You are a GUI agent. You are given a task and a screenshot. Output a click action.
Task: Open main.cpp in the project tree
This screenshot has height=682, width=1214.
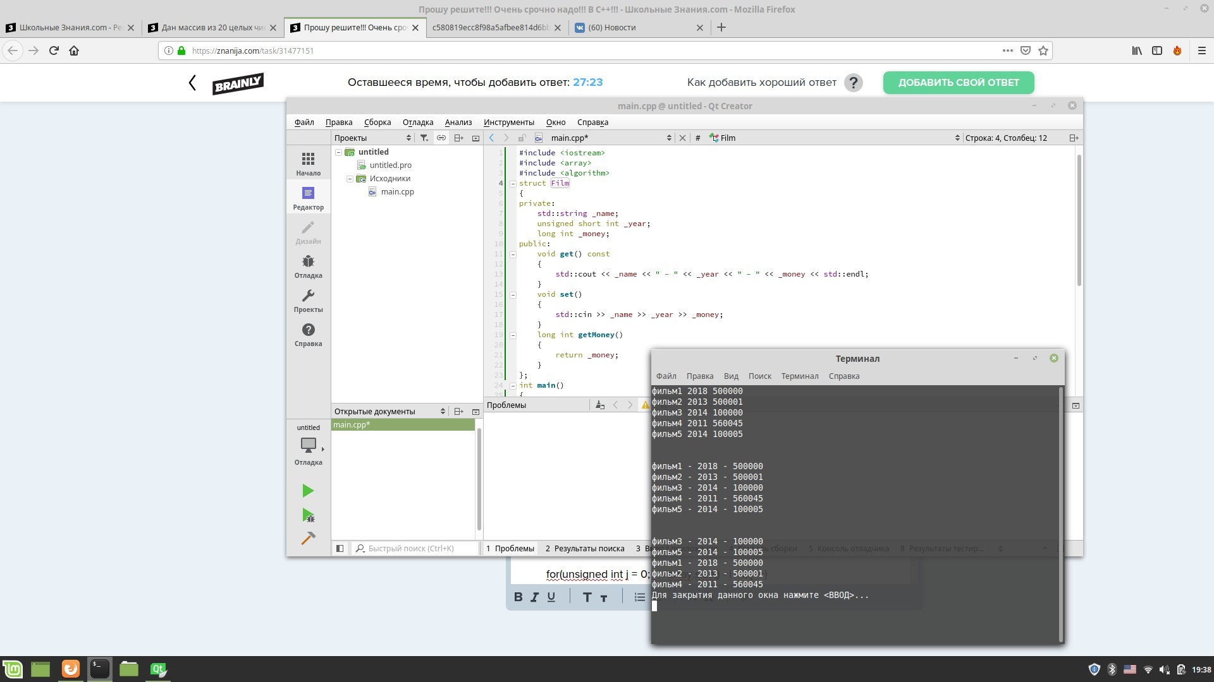coord(397,192)
